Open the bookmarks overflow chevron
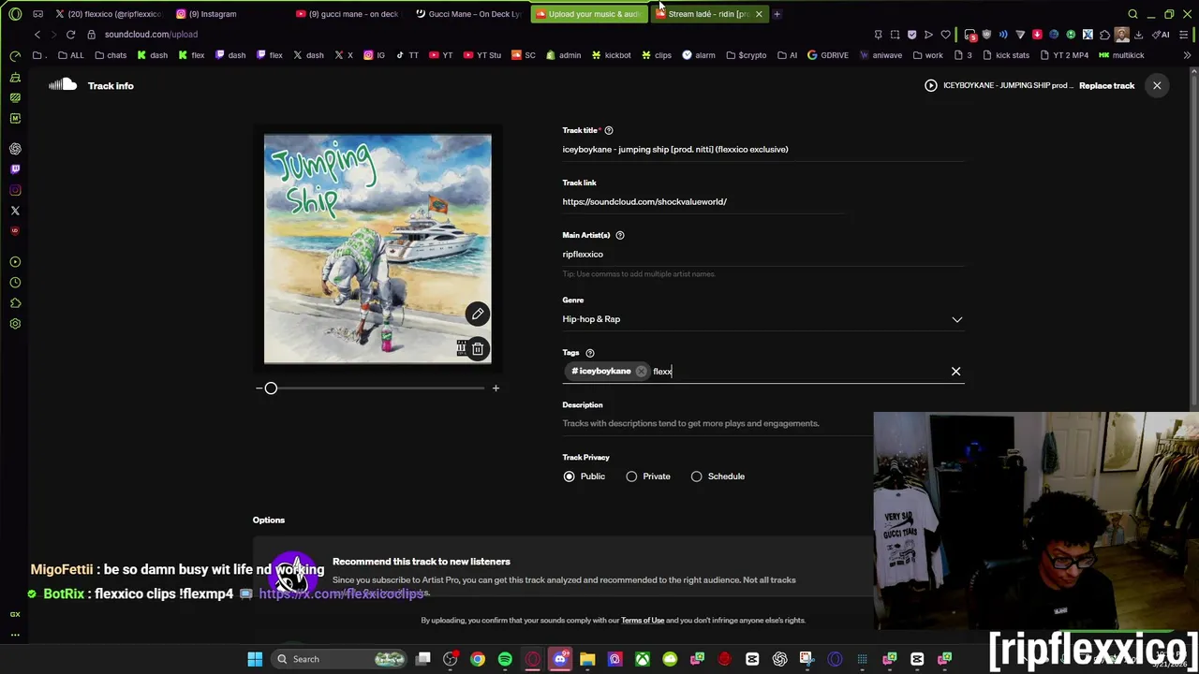This screenshot has height=674, width=1199. pos(1187,55)
